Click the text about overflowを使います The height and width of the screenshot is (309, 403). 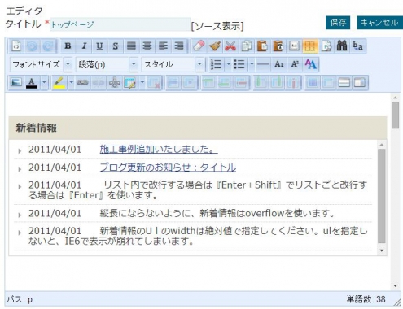click(217, 213)
